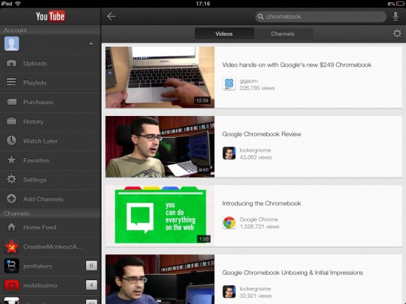This screenshot has width=406, height=304.
Task: Tap jon4lakers unread badge 6
Action: [92, 266]
